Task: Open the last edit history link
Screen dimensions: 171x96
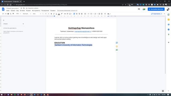Action: (67, 11)
